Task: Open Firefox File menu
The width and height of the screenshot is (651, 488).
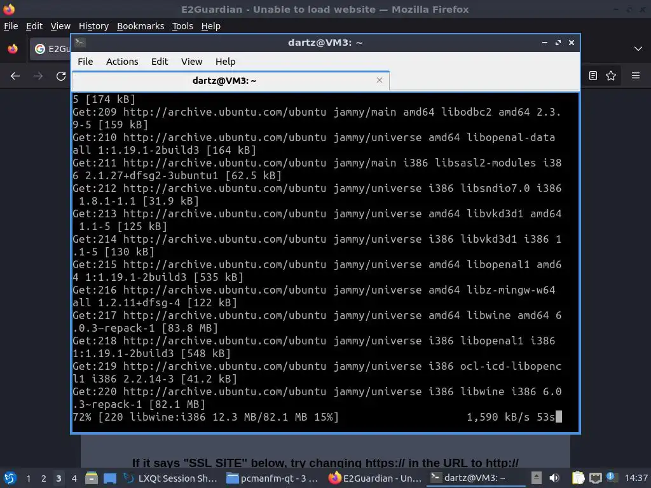Action: coord(11,26)
